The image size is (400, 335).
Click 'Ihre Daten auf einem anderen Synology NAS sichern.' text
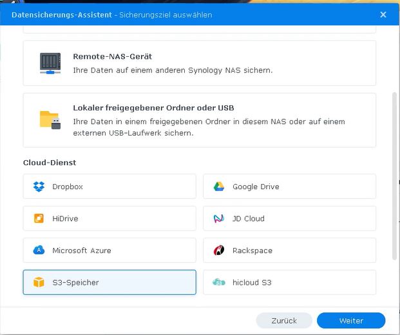click(173, 70)
